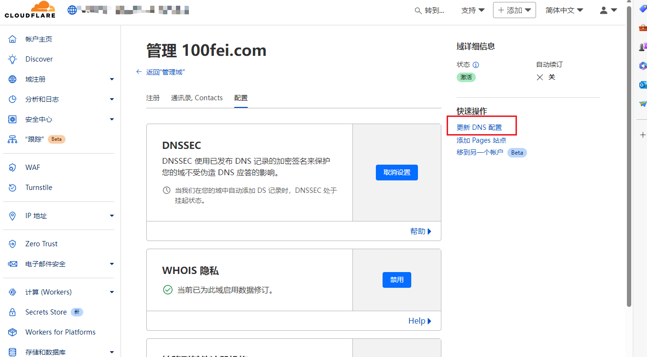The image size is (647, 357).
Task: Click the Cloudflare logo
Action: 30,10
